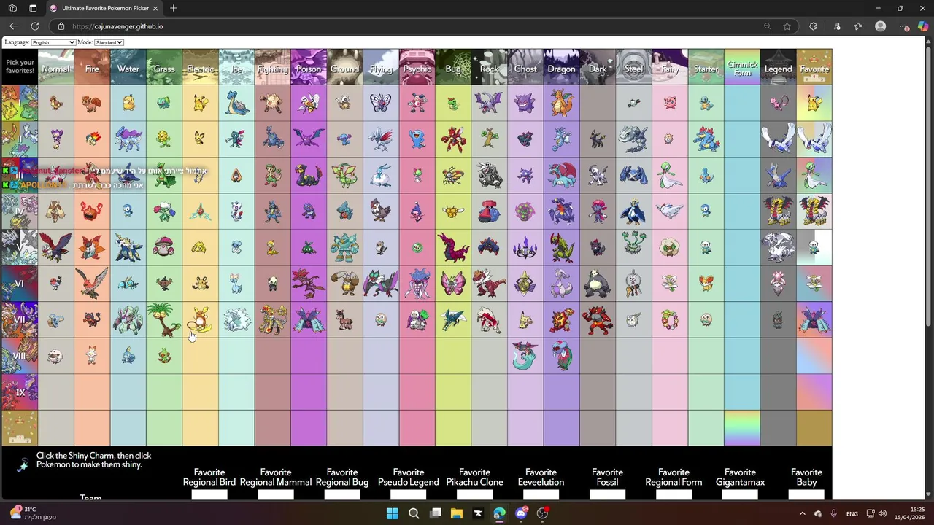Click the Favorite Pseudo Legend slot

click(x=409, y=495)
